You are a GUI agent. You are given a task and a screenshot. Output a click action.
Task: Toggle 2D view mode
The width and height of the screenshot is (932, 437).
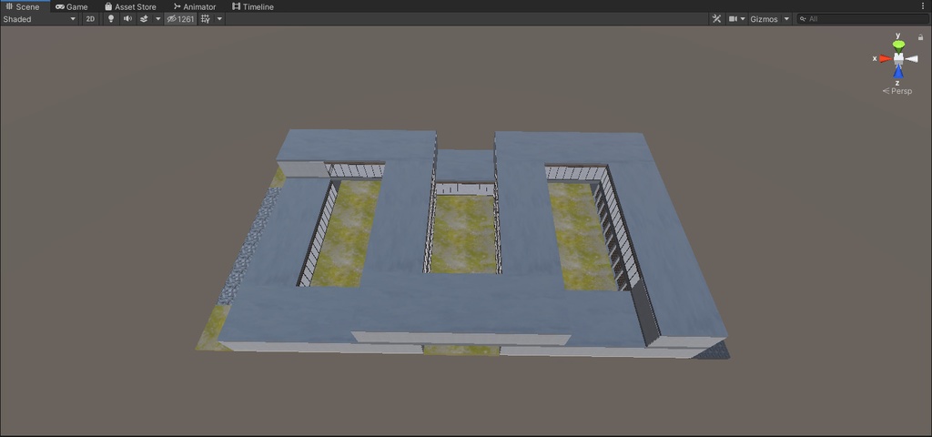[x=90, y=19]
